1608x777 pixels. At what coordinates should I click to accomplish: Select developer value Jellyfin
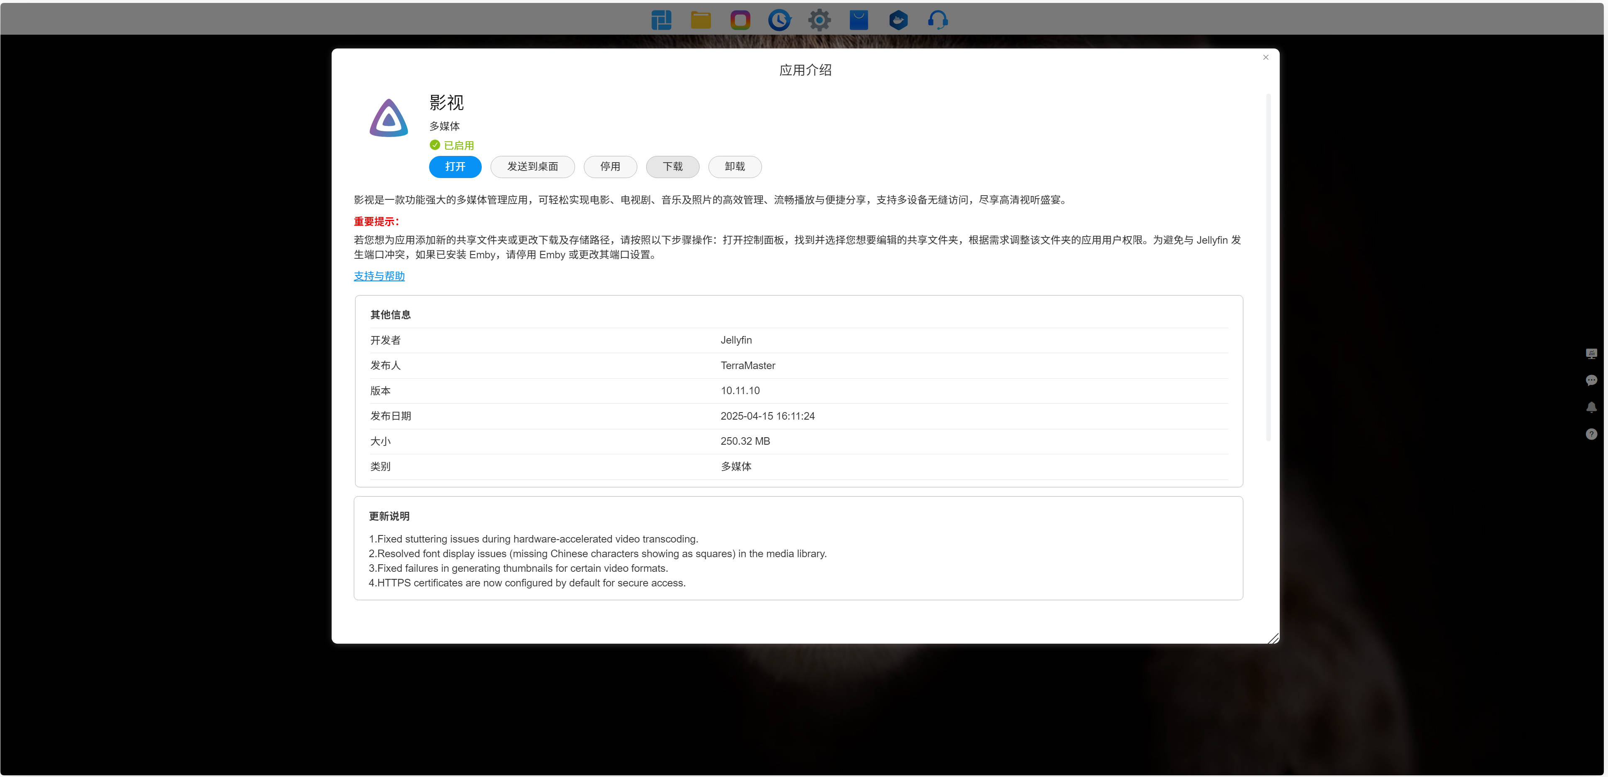(736, 340)
